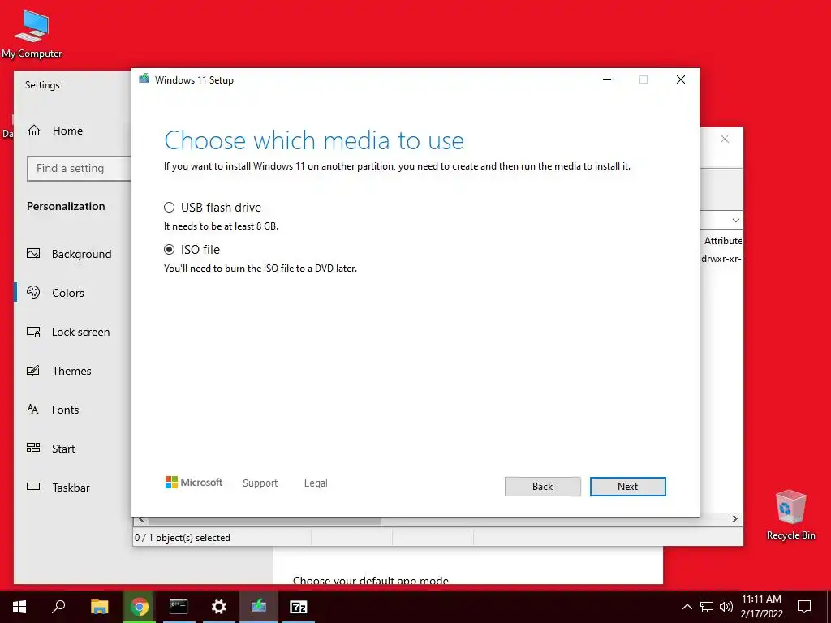Click the Home house icon in Settings
Screen dimensions: 831x623
pos(34,131)
